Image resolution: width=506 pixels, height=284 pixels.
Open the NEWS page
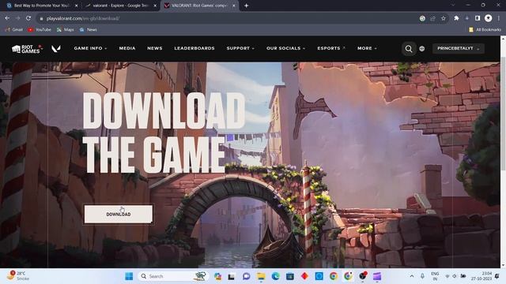pyautogui.click(x=155, y=48)
